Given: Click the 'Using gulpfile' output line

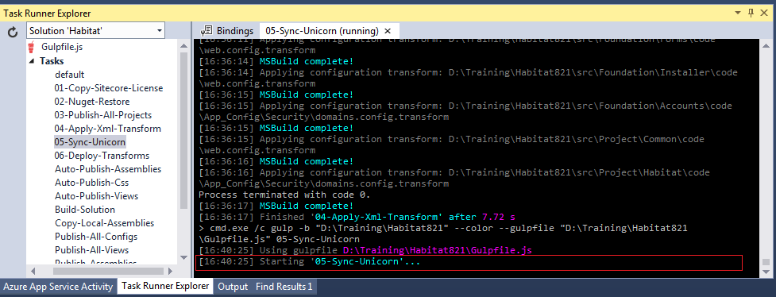Looking at the screenshot, I should 365,250.
